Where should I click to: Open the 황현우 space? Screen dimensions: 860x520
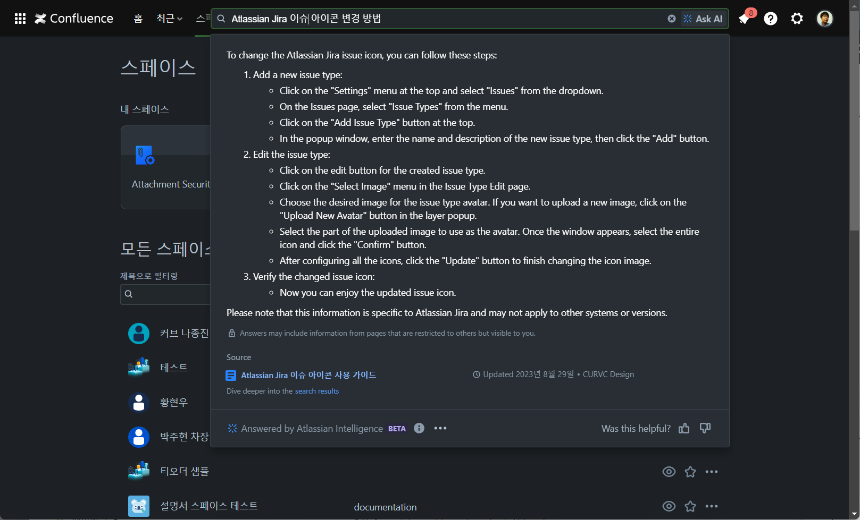(174, 402)
